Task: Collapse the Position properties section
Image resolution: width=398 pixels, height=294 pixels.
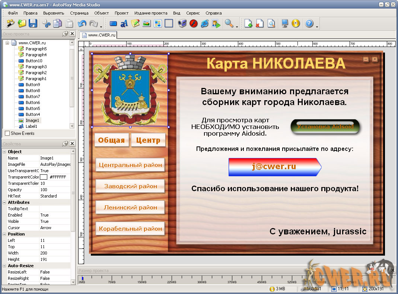Action: tap(4, 234)
